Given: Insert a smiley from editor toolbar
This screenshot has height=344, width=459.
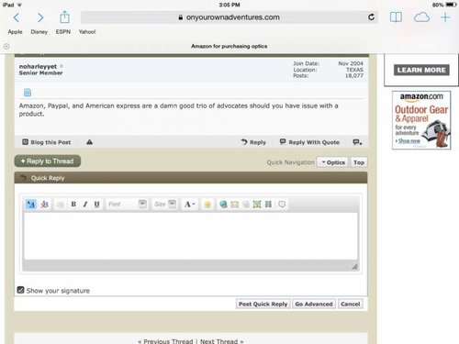Looking at the screenshot, I should [207, 205].
